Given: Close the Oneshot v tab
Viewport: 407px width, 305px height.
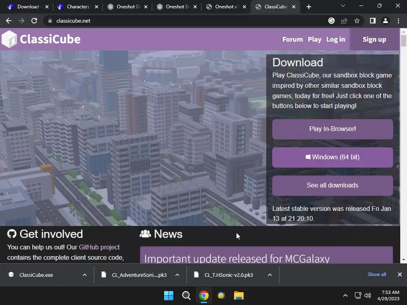Looking at the screenshot, I should coord(244,7).
